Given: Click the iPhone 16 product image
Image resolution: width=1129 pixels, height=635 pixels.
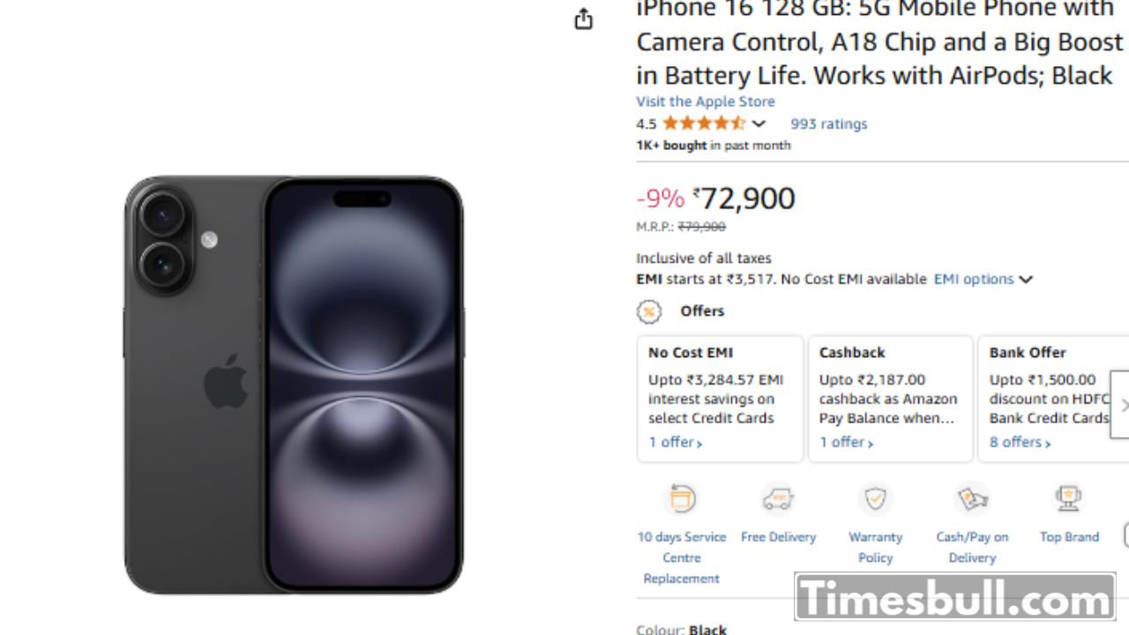Looking at the screenshot, I should pos(294,384).
